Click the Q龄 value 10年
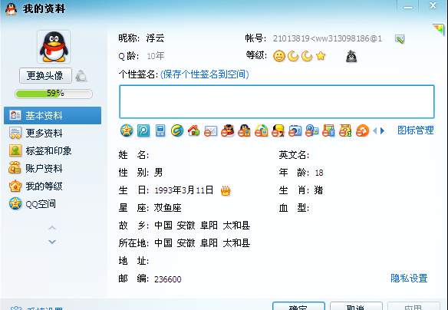Image resolution: width=448 pixels, height=310 pixels. 156,56
